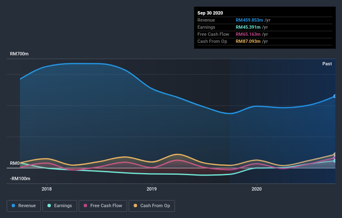Click the Cash From Op endpoint marker
The image size is (342, 218).
click(335, 154)
